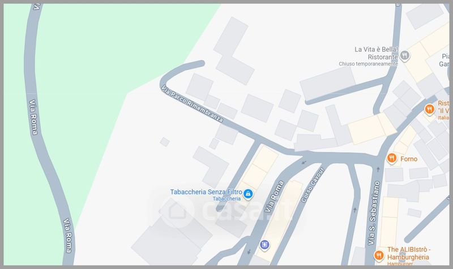Screen dimensions: 453x269
Task: Click the Tabaccheria Senza Filtro shop pin
Action: click(x=248, y=194)
